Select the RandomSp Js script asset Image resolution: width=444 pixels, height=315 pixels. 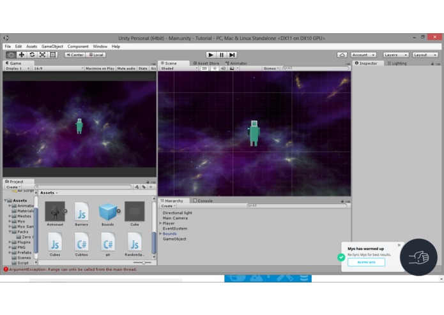[x=134, y=242]
